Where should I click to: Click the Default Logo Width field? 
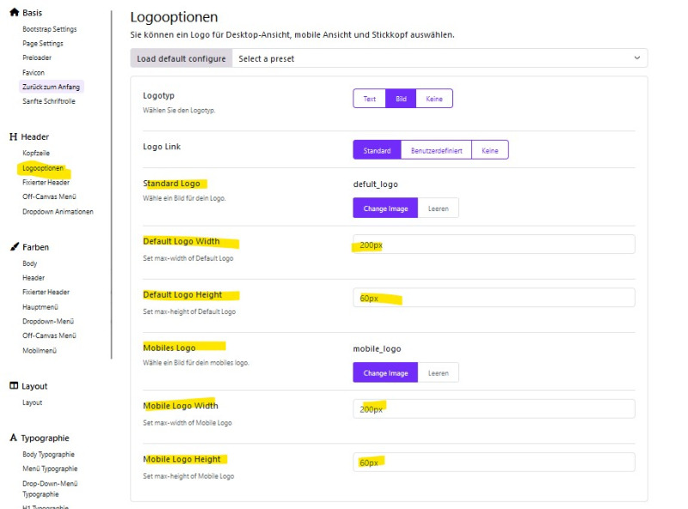494,245
